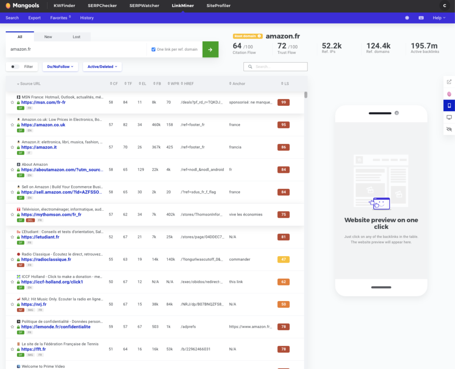The image size is (455, 369).
Task: Click the Root domain info icon
Action: [259, 36]
